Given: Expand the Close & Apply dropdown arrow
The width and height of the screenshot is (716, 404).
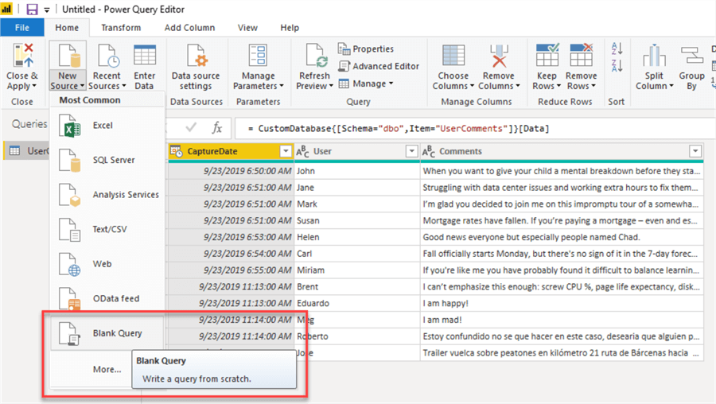Looking at the screenshot, I should pyautogui.click(x=35, y=86).
